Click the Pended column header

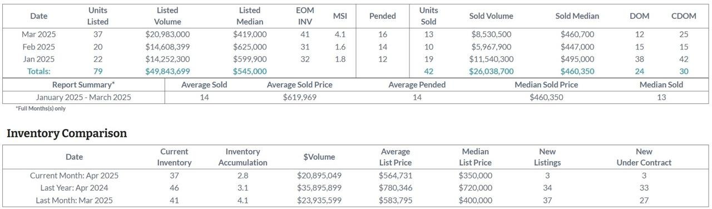(x=383, y=16)
